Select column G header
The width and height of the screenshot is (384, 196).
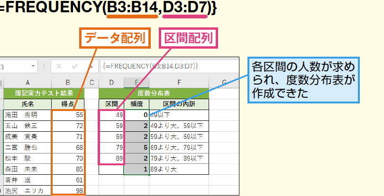point(224,83)
